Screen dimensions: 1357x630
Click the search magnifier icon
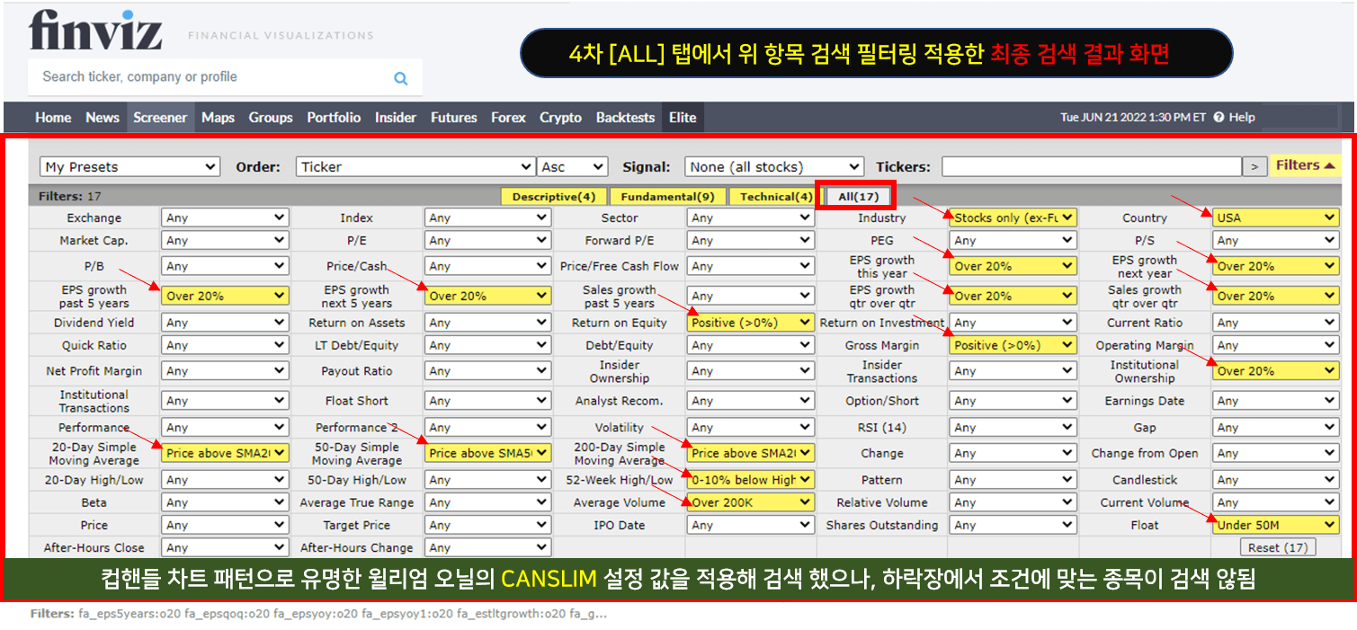point(401,78)
